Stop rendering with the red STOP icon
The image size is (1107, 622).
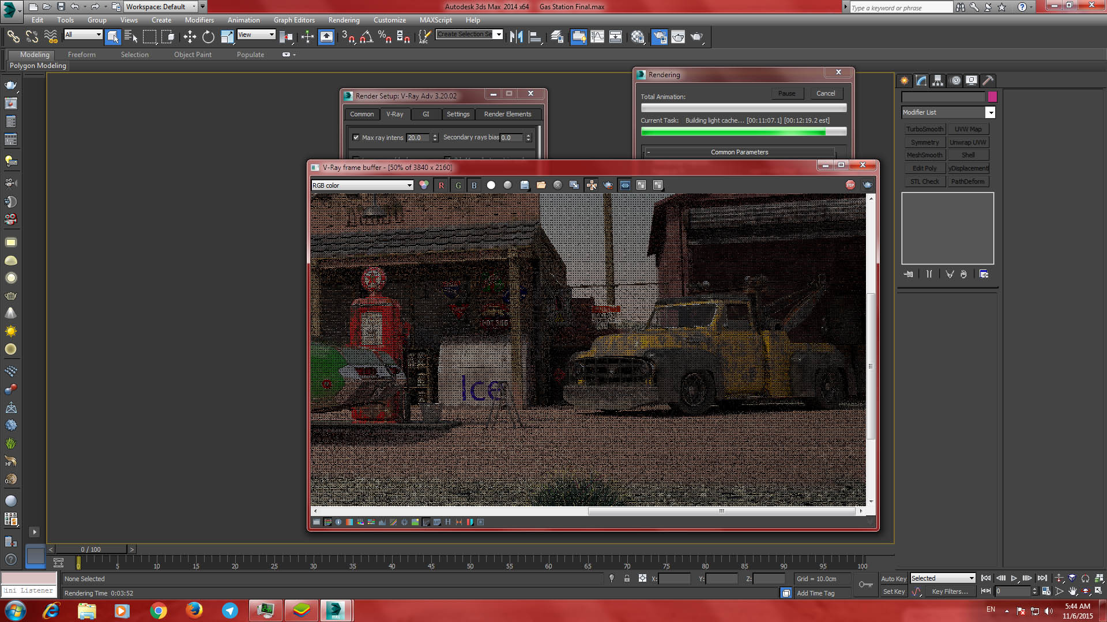coord(850,185)
